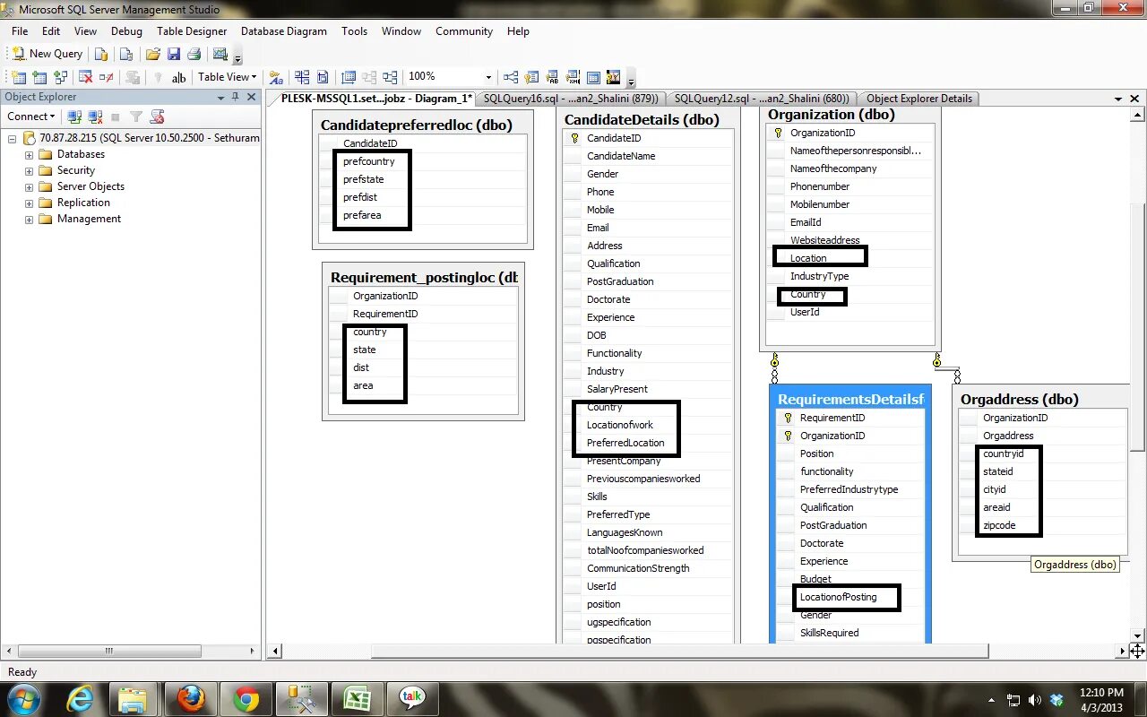Switch to the Object Explorer Details tab
This screenshot has height=717, width=1147.
[x=919, y=99]
